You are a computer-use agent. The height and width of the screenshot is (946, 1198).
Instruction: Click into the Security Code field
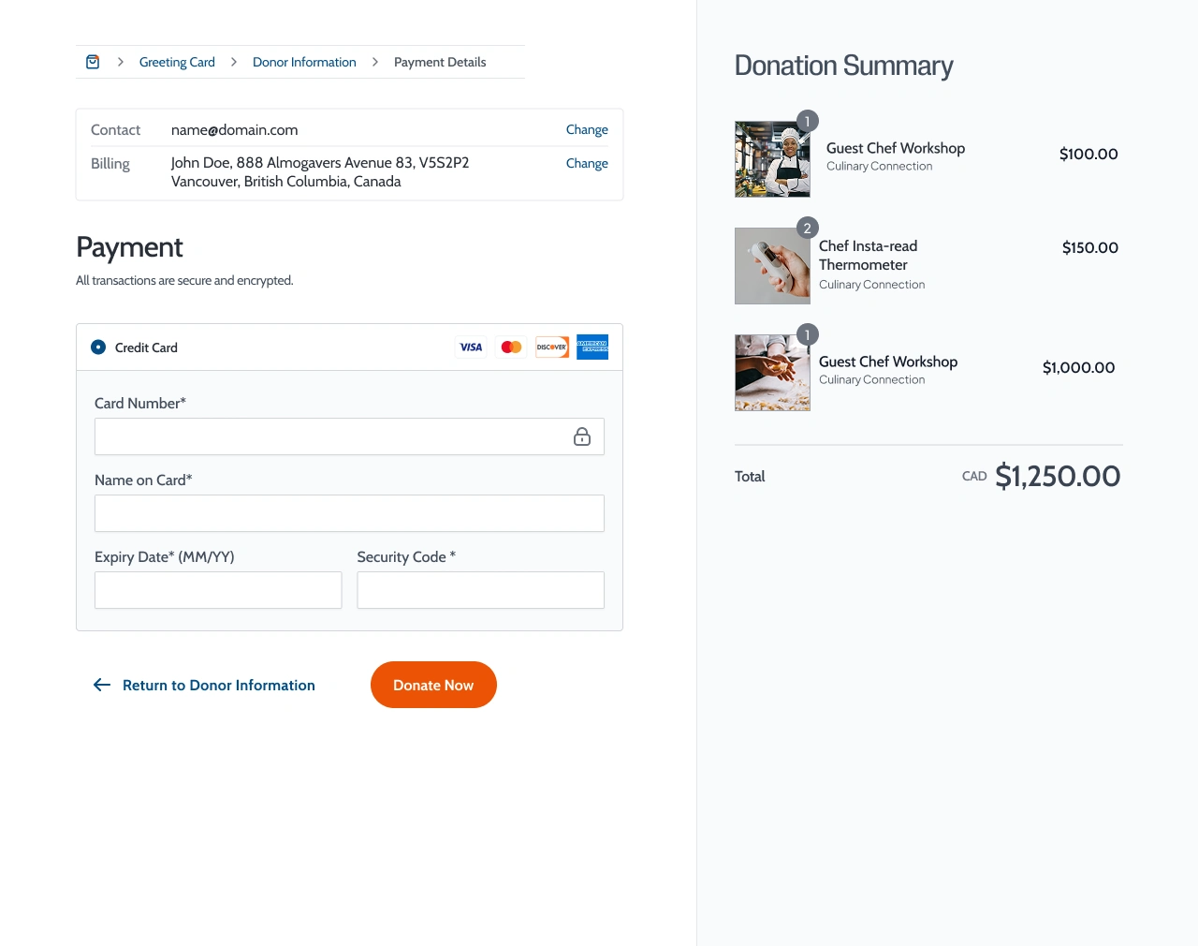(x=480, y=590)
